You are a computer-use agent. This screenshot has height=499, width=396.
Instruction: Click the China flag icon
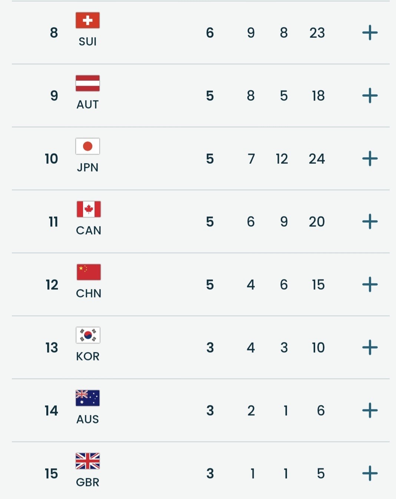89,272
